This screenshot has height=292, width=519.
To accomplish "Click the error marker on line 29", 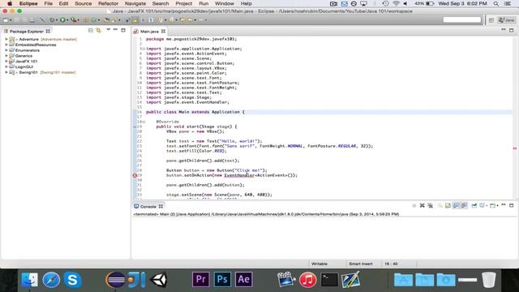I will (x=135, y=175).
